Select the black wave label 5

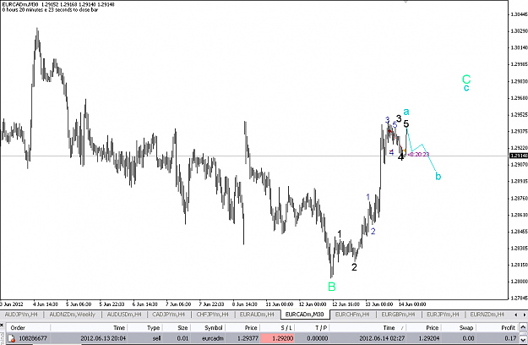click(406, 124)
